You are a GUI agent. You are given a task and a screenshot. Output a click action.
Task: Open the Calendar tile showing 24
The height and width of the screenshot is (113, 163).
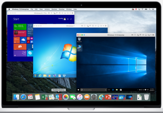(20, 53)
